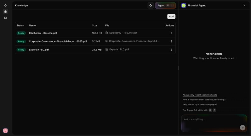Focus the 'Ask me anything...' input field

tap(214, 123)
